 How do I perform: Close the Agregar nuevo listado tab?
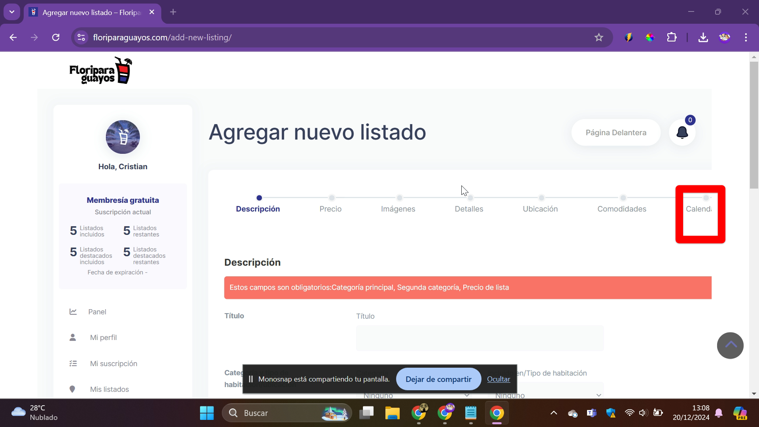pyautogui.click(x=152, y=12)
